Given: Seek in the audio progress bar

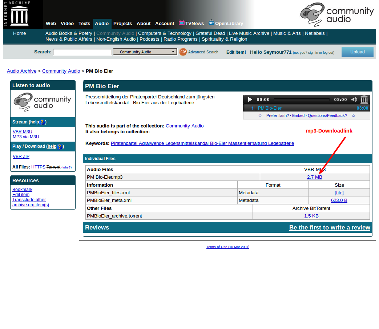Looking at the screenshot, I should pyautogui.click(x=301, y=99).
